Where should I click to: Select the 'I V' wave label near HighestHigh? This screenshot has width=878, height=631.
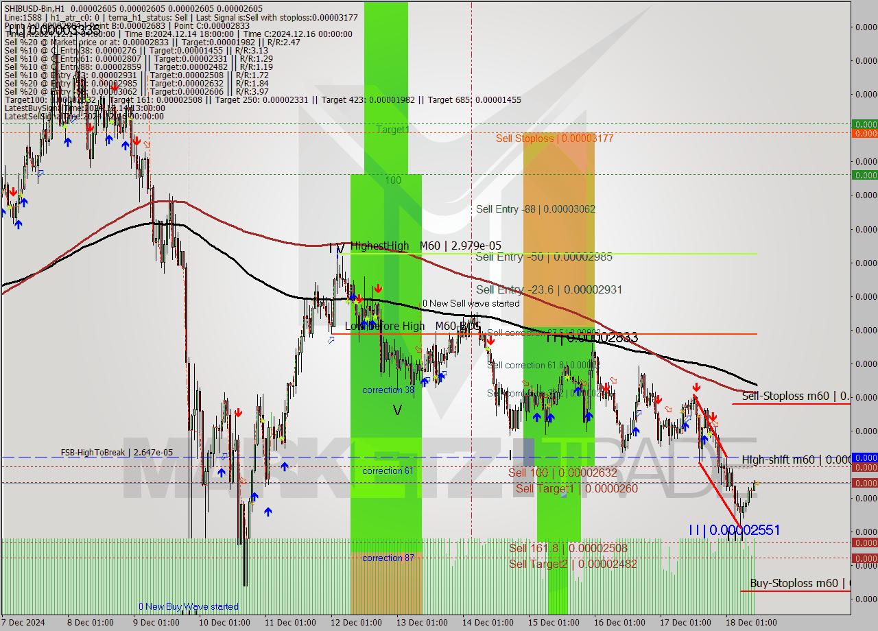(x=336, y=248)
